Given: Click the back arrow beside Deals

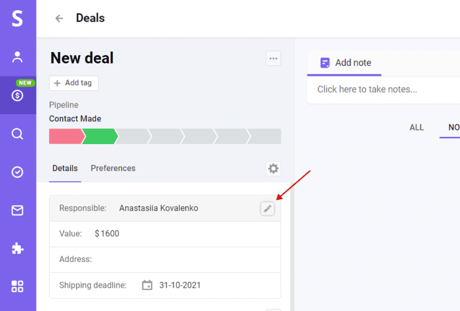Looking at the screenshot, I should click(59, 19).
